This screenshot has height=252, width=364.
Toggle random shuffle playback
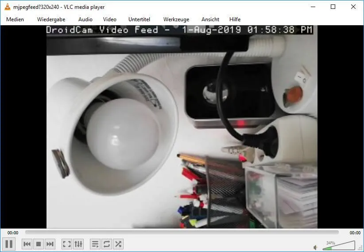[118, 244]
